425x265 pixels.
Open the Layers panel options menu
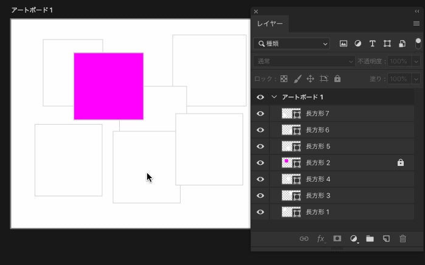(416, 24)
